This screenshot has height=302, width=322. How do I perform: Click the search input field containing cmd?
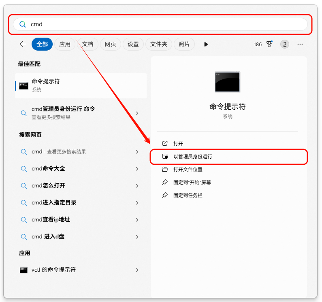pyautogui.click(x=162, y=24)
